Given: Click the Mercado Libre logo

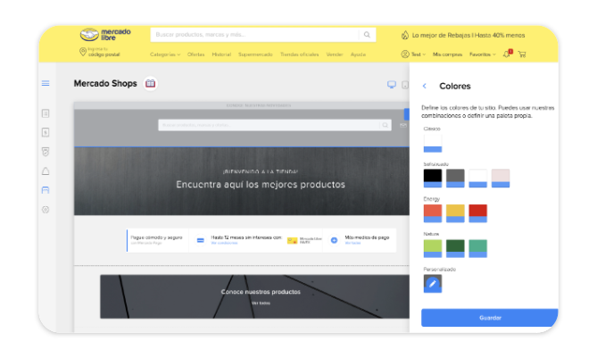Looking at the screenshot, I should [105, 35].
